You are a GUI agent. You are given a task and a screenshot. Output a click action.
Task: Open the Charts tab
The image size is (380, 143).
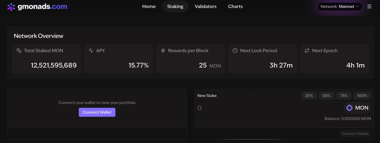coord(235,6)
